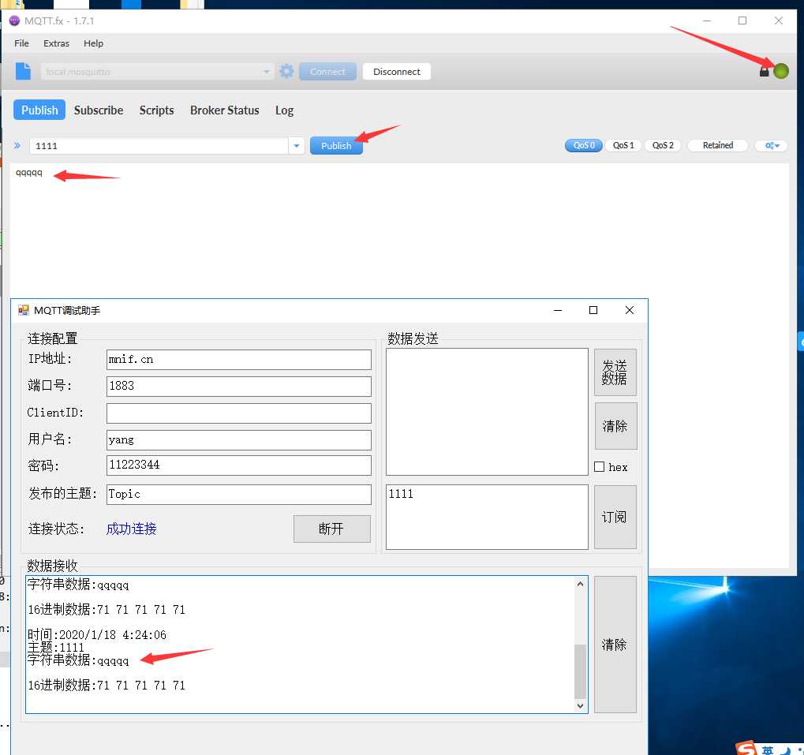Open the topic 1111 dropdown arrow
The width and height of the screenshot is (804, 755).
[297, 146]
